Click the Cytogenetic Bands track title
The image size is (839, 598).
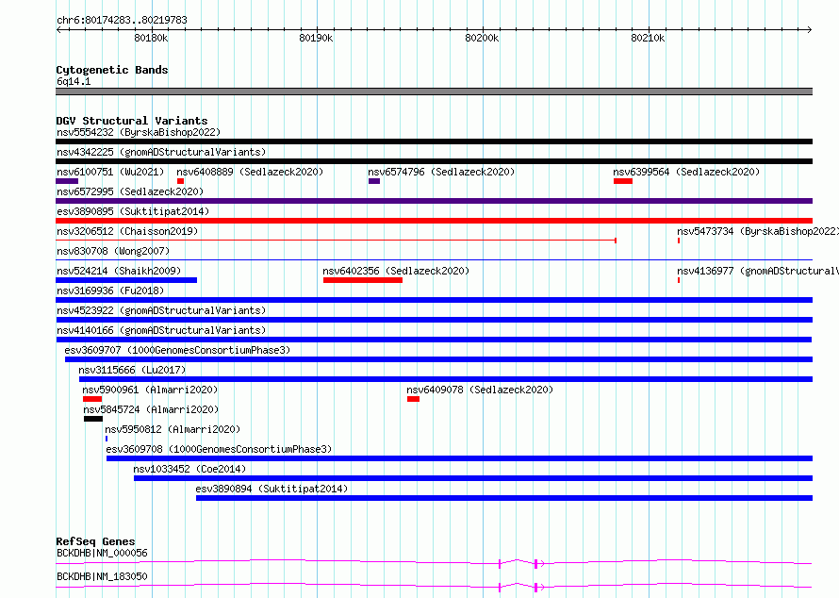(112, 70)
